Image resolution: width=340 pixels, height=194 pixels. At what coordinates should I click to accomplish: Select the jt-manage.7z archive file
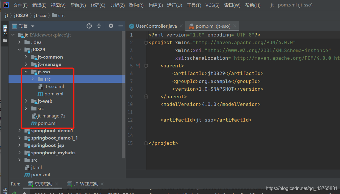tap(49, 116)
